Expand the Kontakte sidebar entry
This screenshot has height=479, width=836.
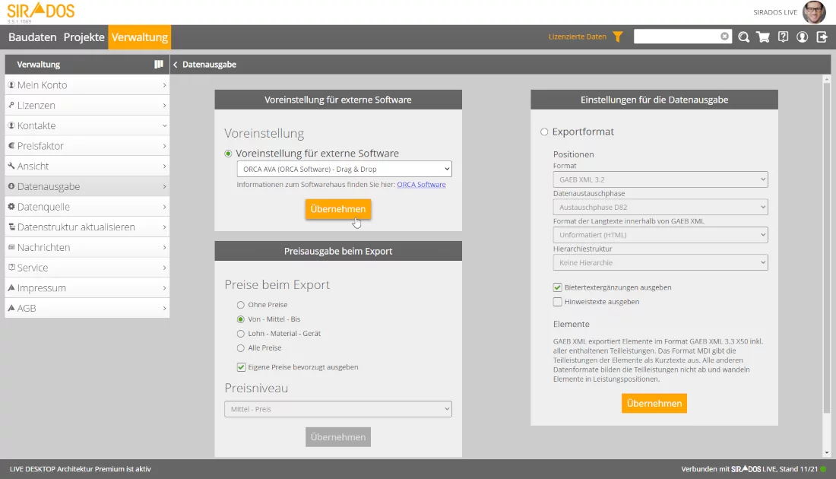(87, 125)
